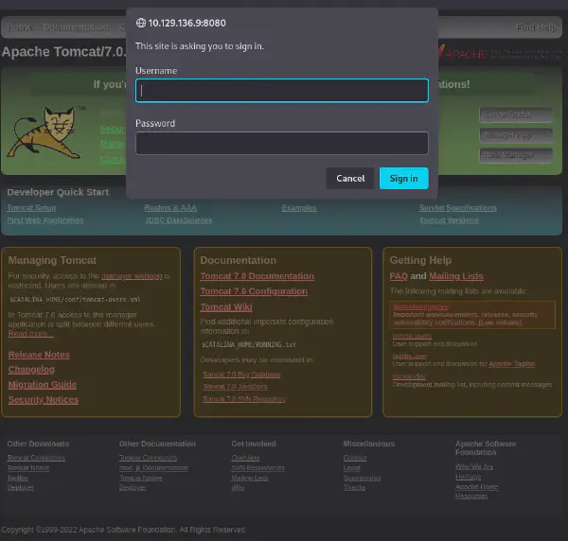The image size is (568, 541).
Task: Open the Migration Guide link
Action: click(x=43, y=385)
